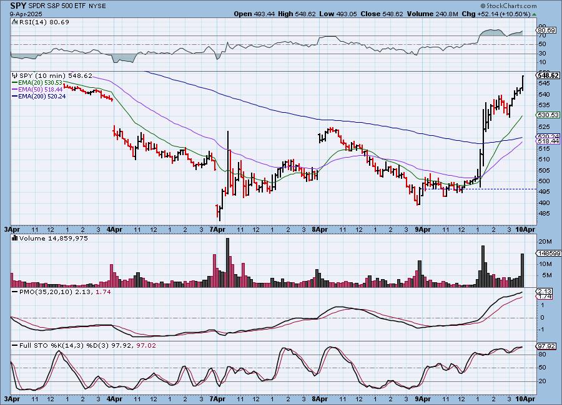The width and height of the screenshot is (562, 405).
Task: Click the 20M volume axis label
Action: 545,242
